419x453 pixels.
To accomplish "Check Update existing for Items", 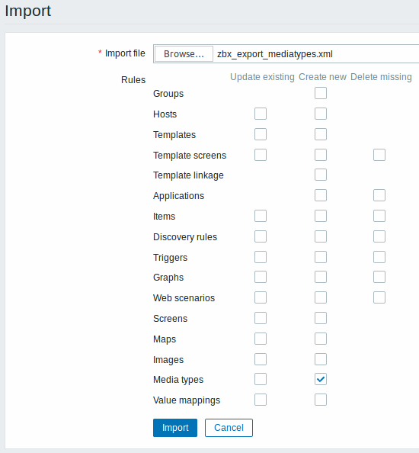I will [x=261, y=216].
